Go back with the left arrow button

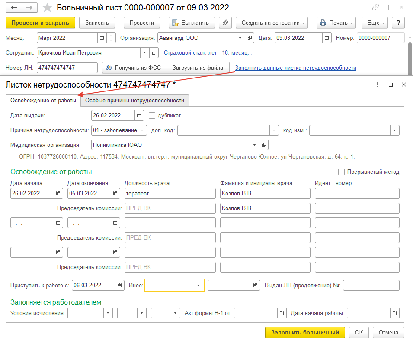[x=14, y=8]
